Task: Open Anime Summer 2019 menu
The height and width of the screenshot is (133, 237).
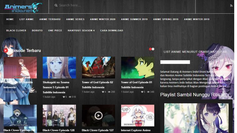Action: click(134, 19)
